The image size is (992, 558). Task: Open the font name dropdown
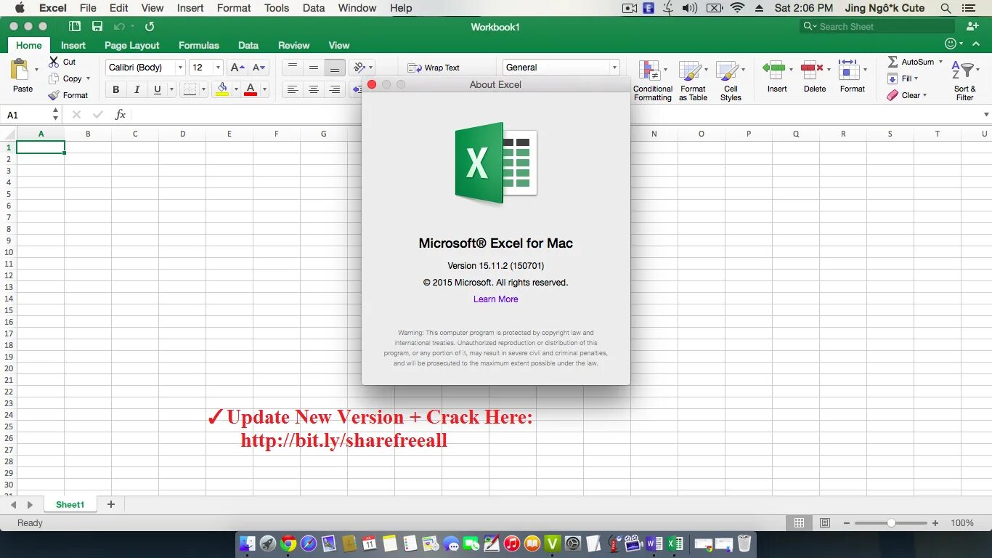pyautogui.click(x=180, y=68)
